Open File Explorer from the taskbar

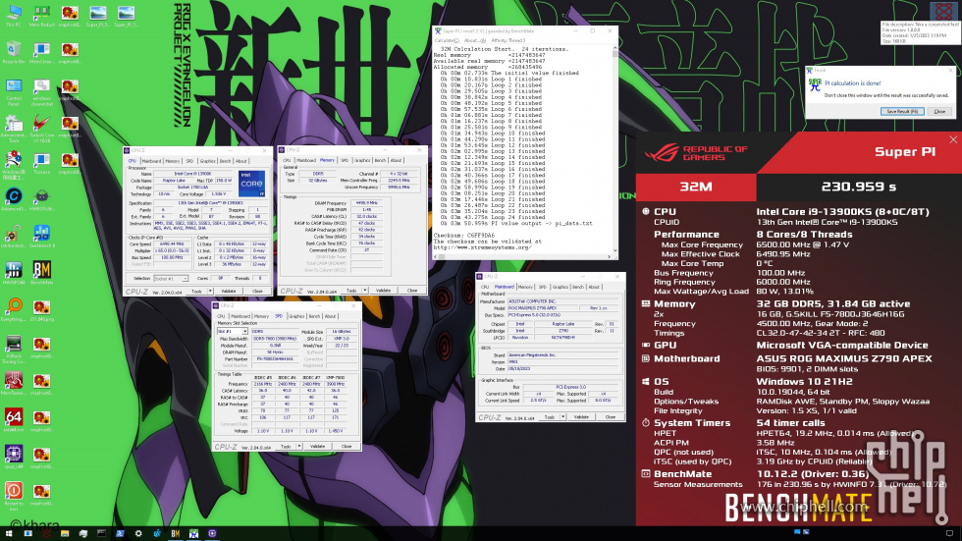coord(65,534)
